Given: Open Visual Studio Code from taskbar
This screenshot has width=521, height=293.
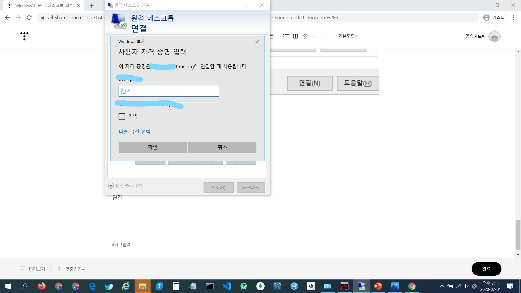Looking at the screenshot, I should (x=227, y=286).
